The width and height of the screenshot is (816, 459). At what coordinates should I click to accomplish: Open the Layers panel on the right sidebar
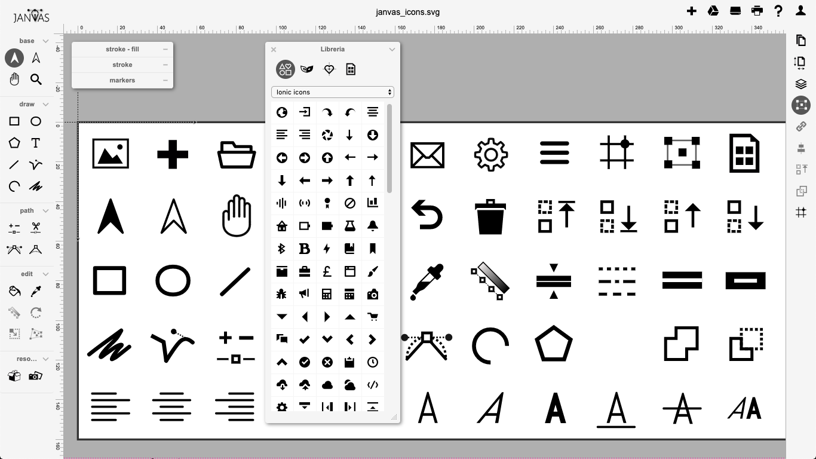[800, 84]
